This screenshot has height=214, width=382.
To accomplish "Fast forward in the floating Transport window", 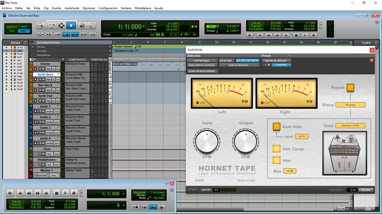I will (x=38, y=193).
